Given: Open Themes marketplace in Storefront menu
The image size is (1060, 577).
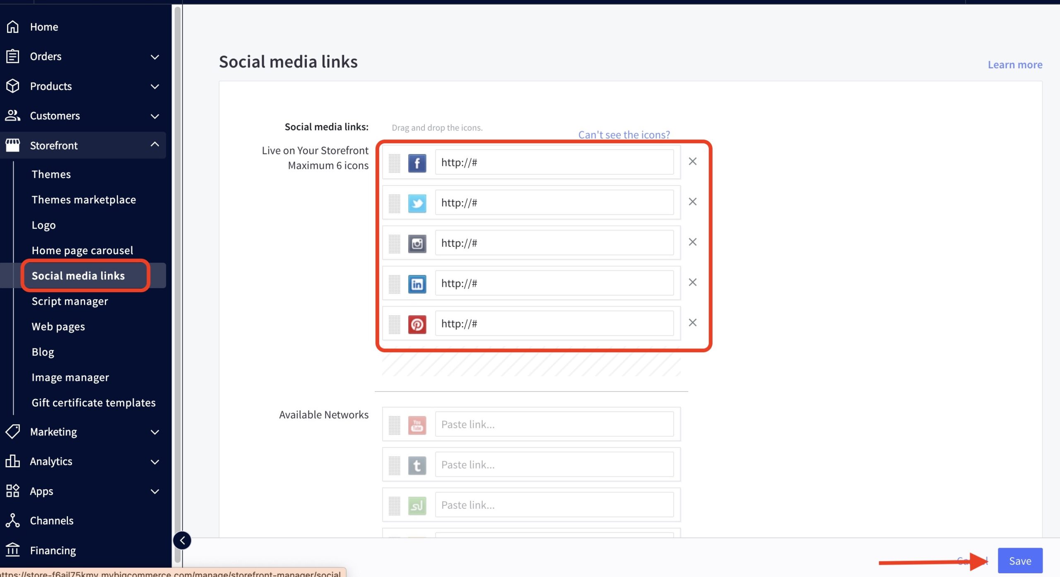Looking at the screenshot, I should [x=84, y=200].
